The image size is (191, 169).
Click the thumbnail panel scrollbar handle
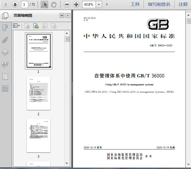(67, 39)
